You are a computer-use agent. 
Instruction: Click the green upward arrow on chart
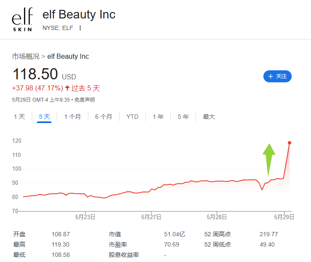[269, 160]
